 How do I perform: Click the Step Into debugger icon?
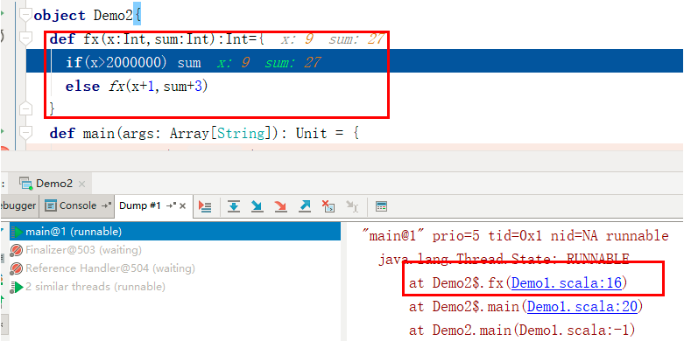coord(257,206)
